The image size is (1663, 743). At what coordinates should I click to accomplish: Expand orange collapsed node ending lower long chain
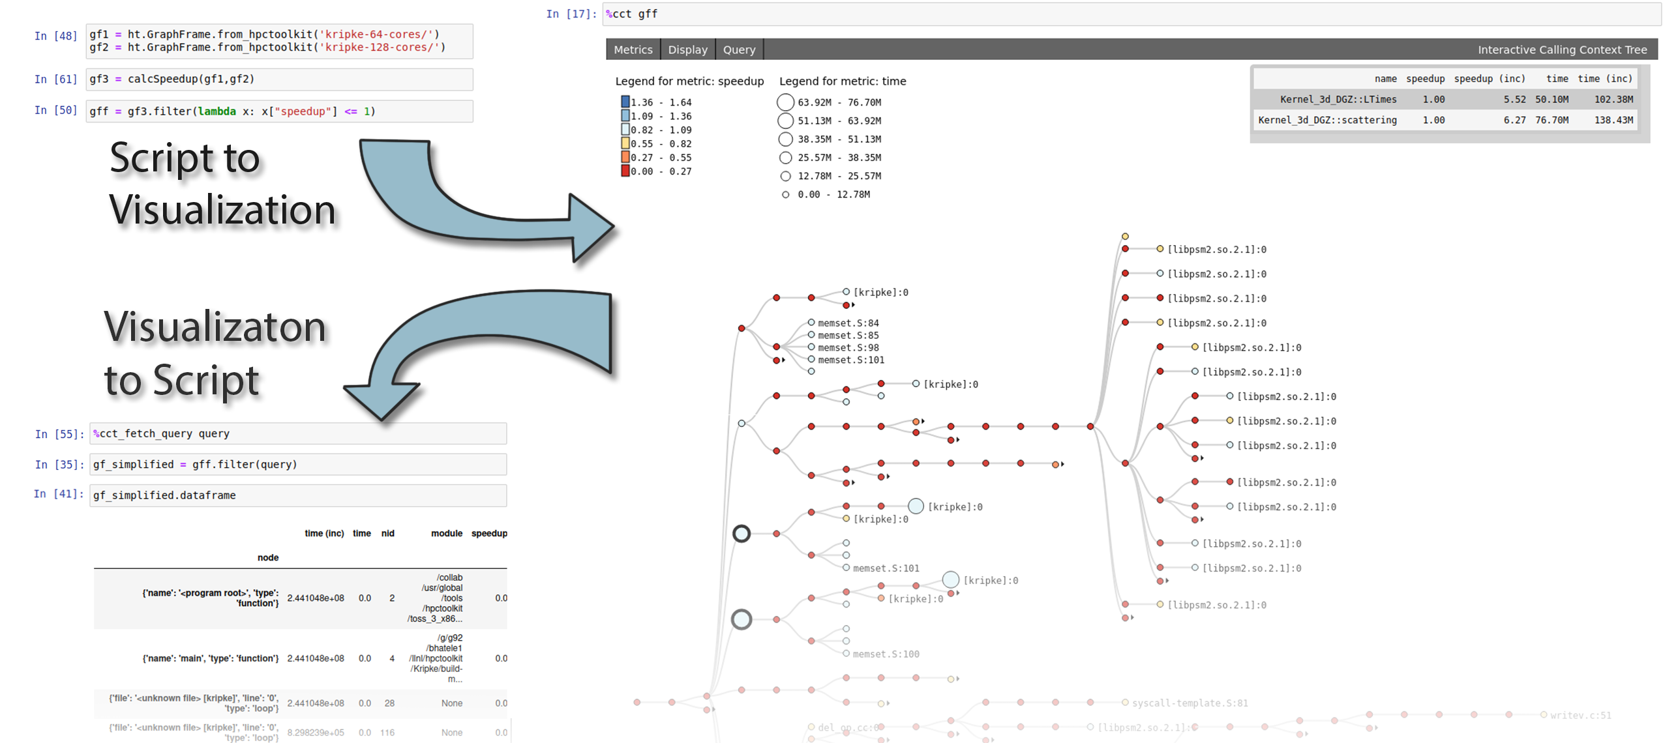1055,464
